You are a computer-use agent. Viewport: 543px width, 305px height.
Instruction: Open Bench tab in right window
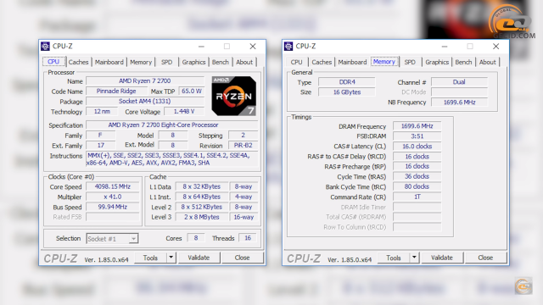[x=464, y=62]
